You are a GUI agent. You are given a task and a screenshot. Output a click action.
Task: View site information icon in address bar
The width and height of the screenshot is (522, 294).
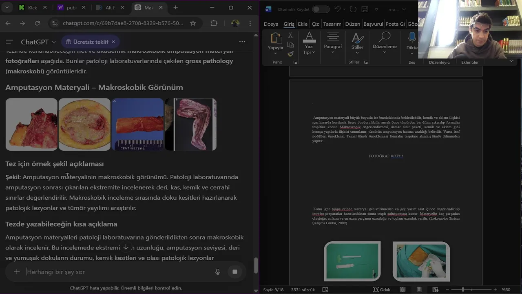(x=55, y=23)
